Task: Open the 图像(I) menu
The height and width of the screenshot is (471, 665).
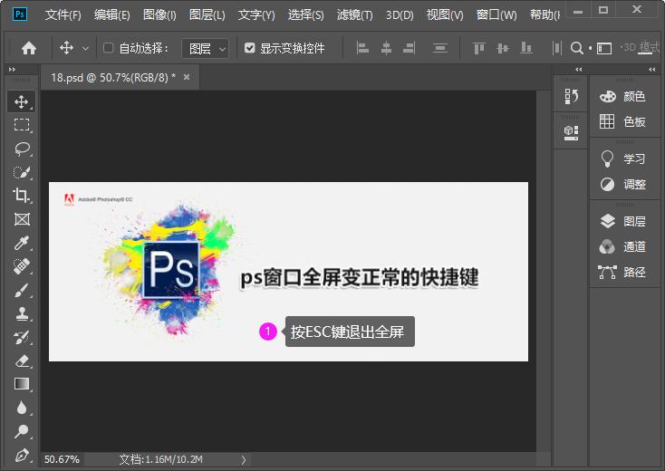Action: [159, 14]
